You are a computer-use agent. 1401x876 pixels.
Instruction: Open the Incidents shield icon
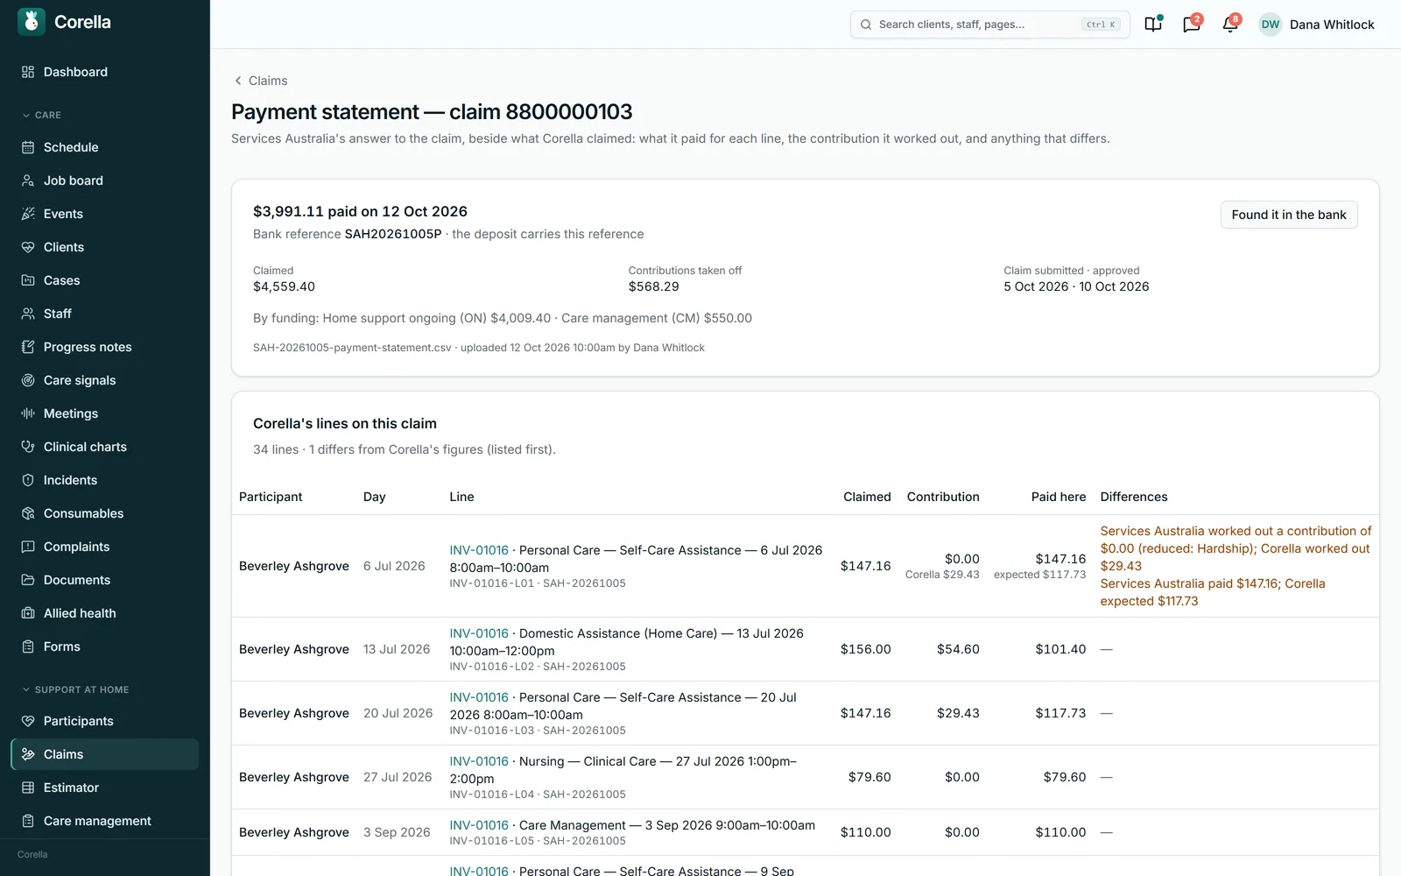pos(28,480)
